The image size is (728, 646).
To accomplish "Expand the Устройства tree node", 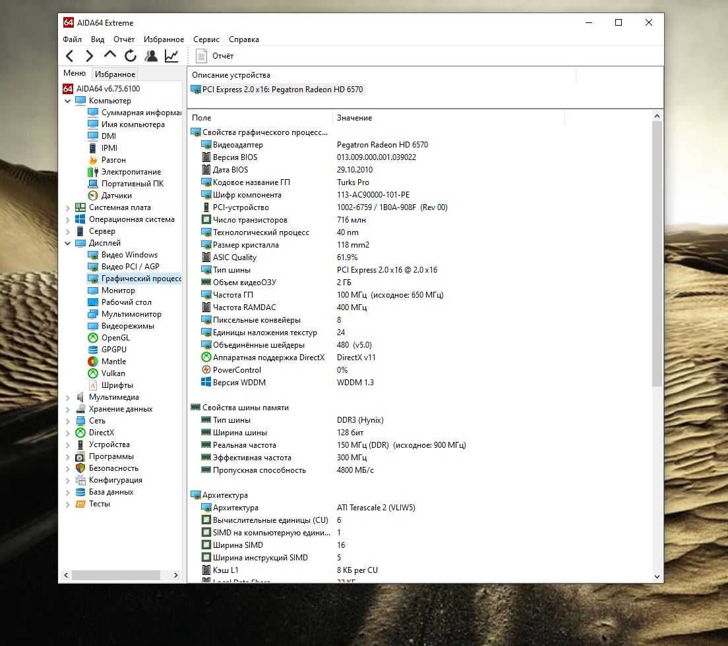I will [68, 444].
